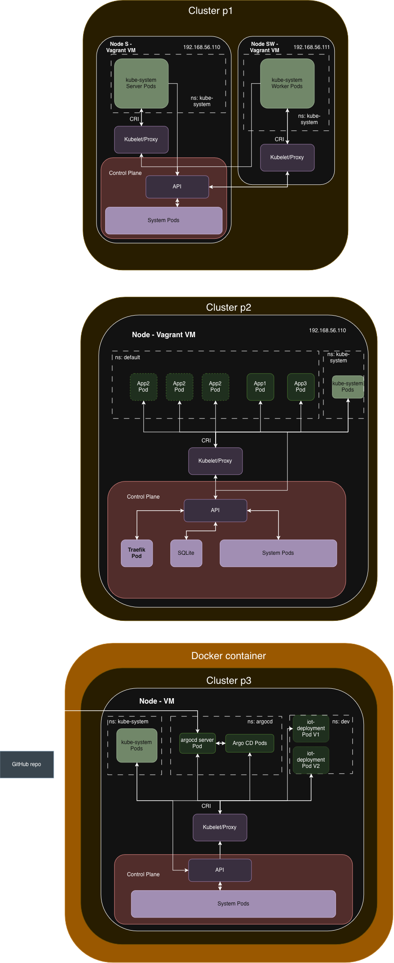Click Kubelet/Proxy box in Node S

tap(142, 139)
